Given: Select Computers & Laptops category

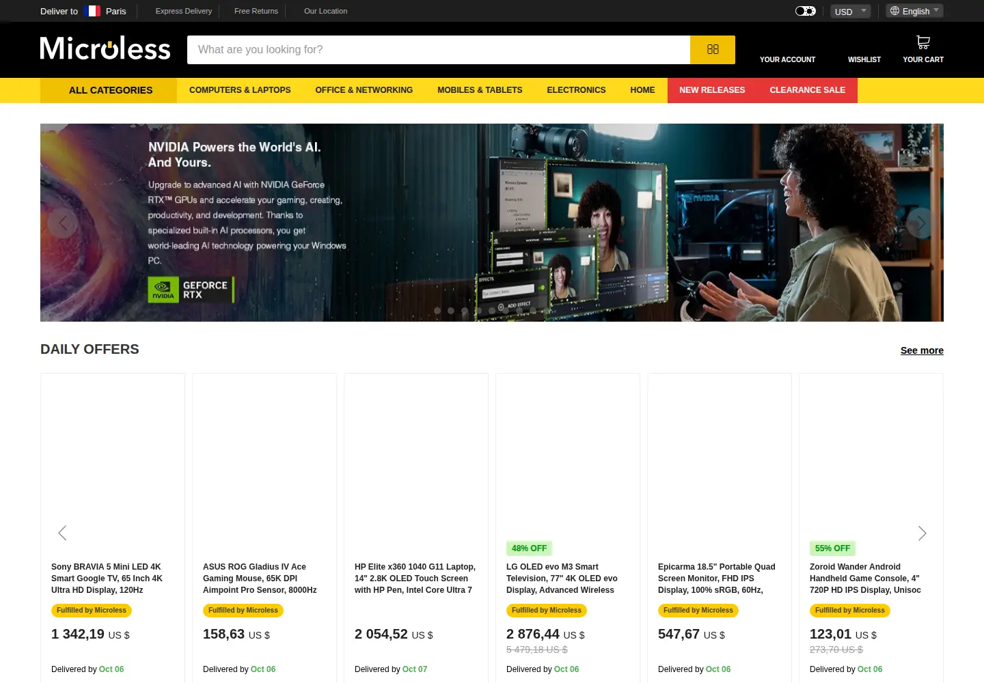Looking at the screenshot, I should click(x=240, y=90).
